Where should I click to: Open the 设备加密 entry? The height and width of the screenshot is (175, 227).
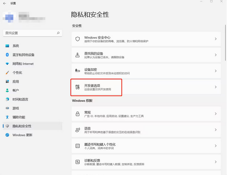(x=146, y=71)
